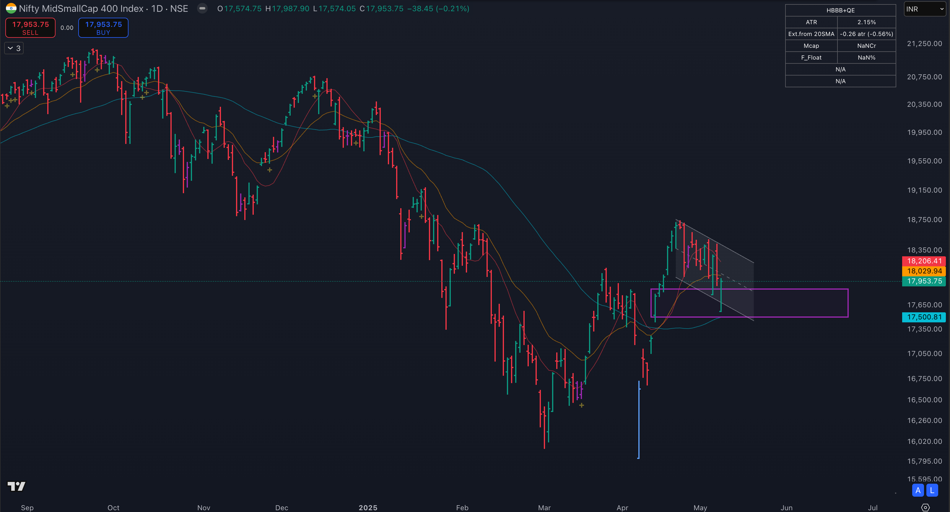Screen dimensions: 950x512
Task: Click the green 17,953.75 last price label
Action: (x=924, y=281)
